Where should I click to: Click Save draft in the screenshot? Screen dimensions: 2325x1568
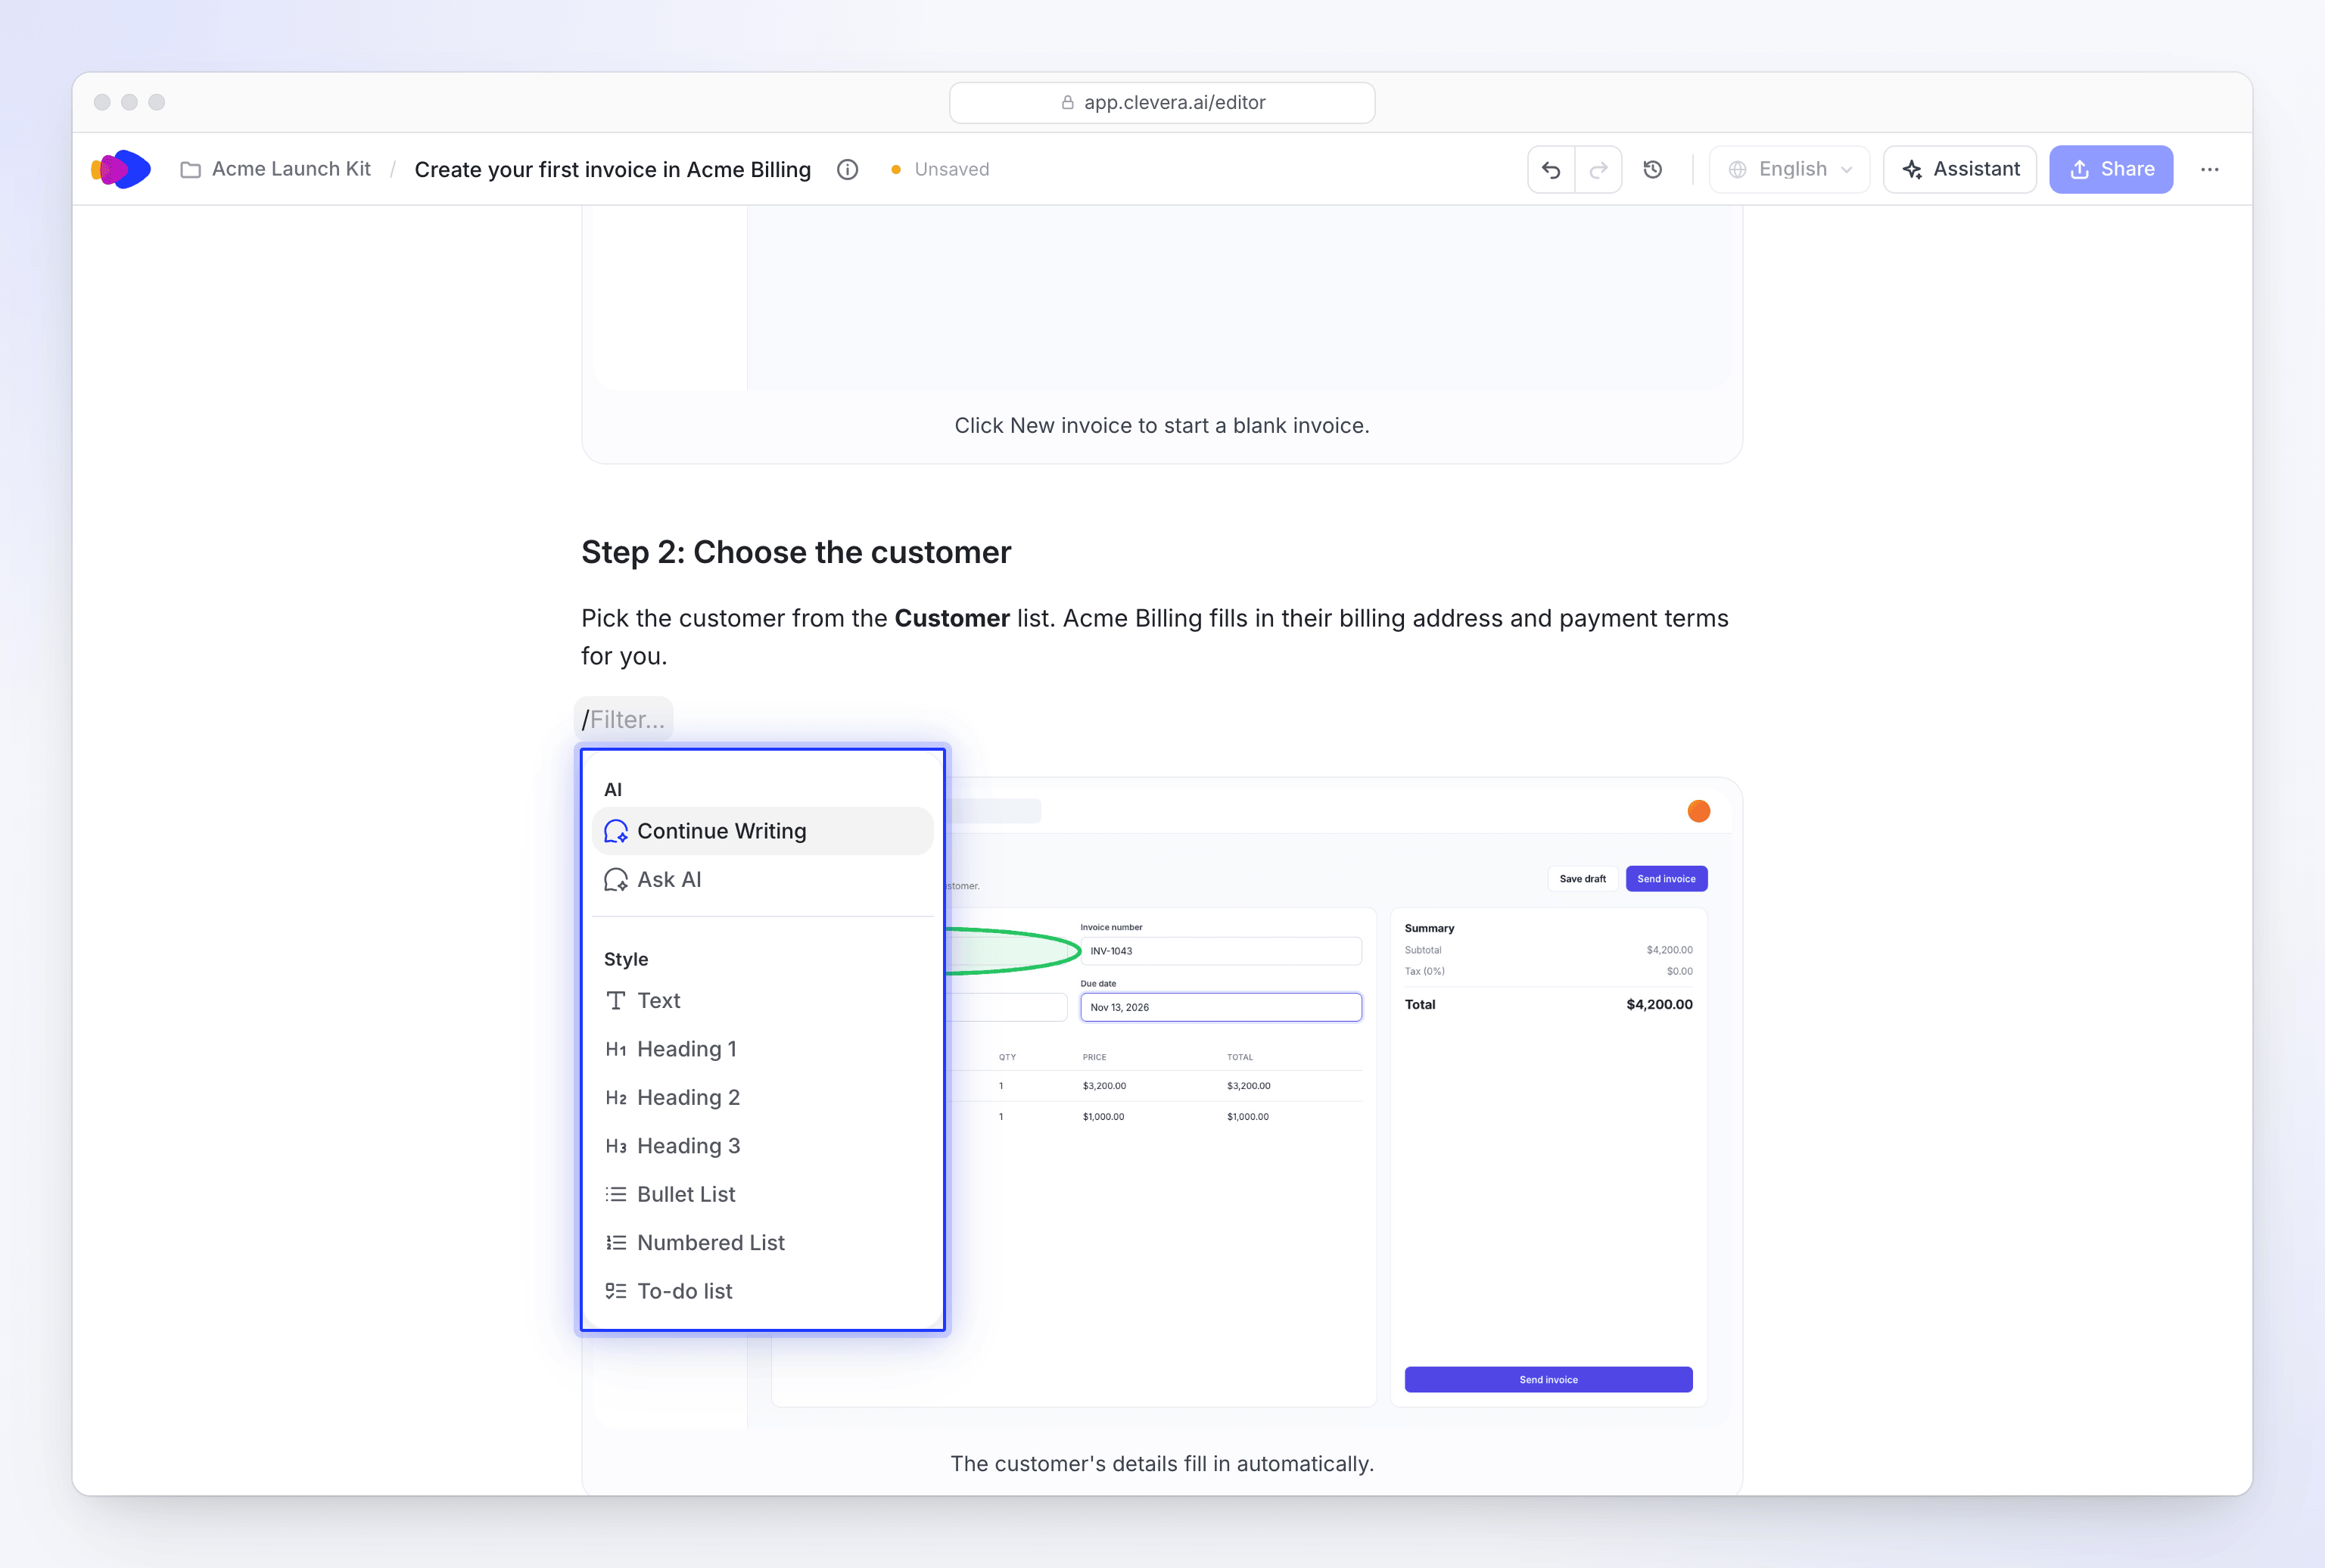[1582, 879]
